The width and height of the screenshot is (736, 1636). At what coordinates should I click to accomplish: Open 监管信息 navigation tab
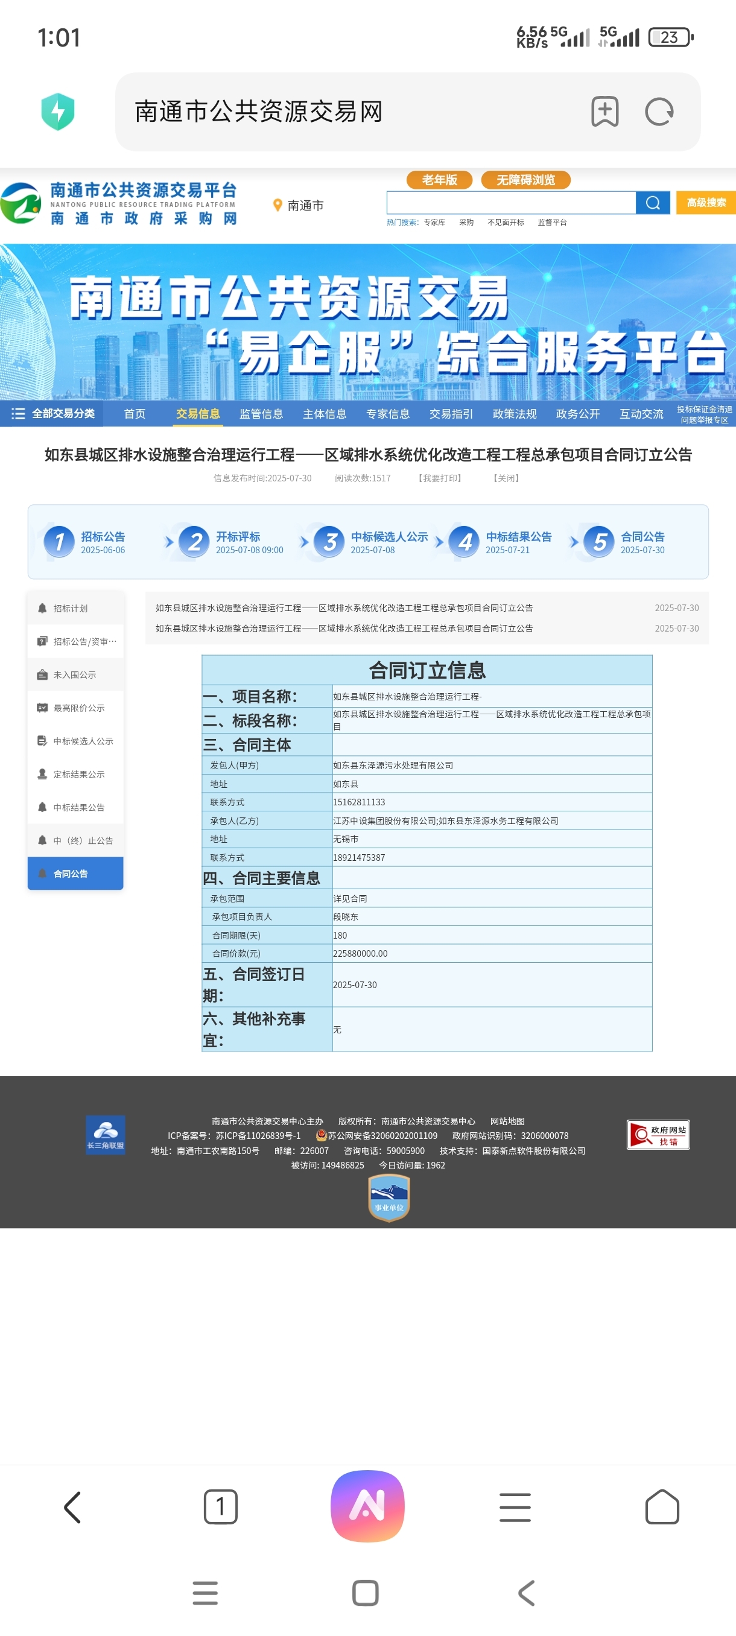coord(261,413)
